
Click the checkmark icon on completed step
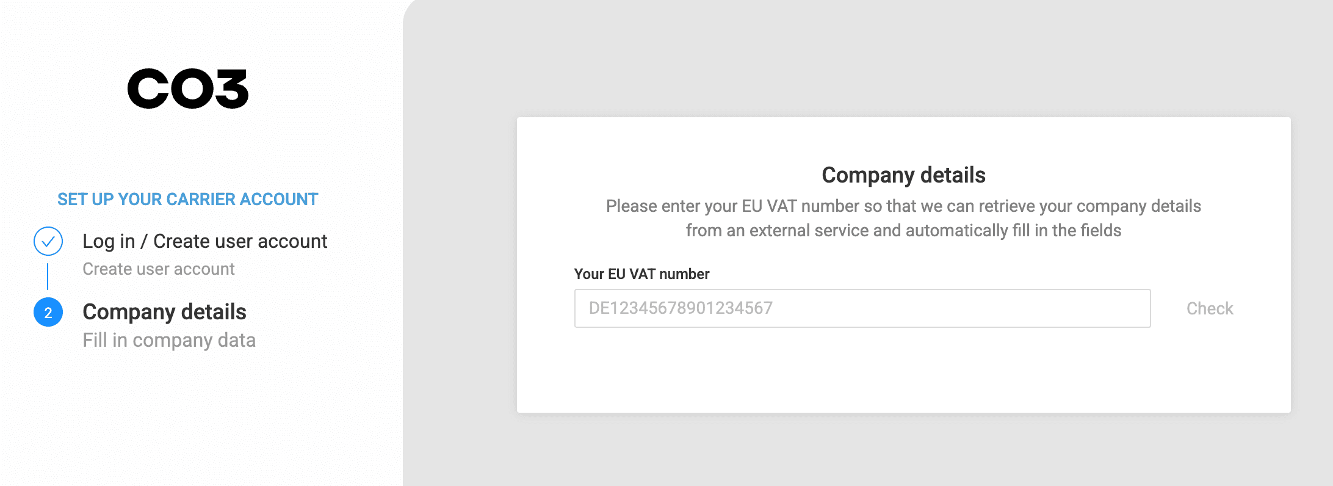[x=49, y=241]
